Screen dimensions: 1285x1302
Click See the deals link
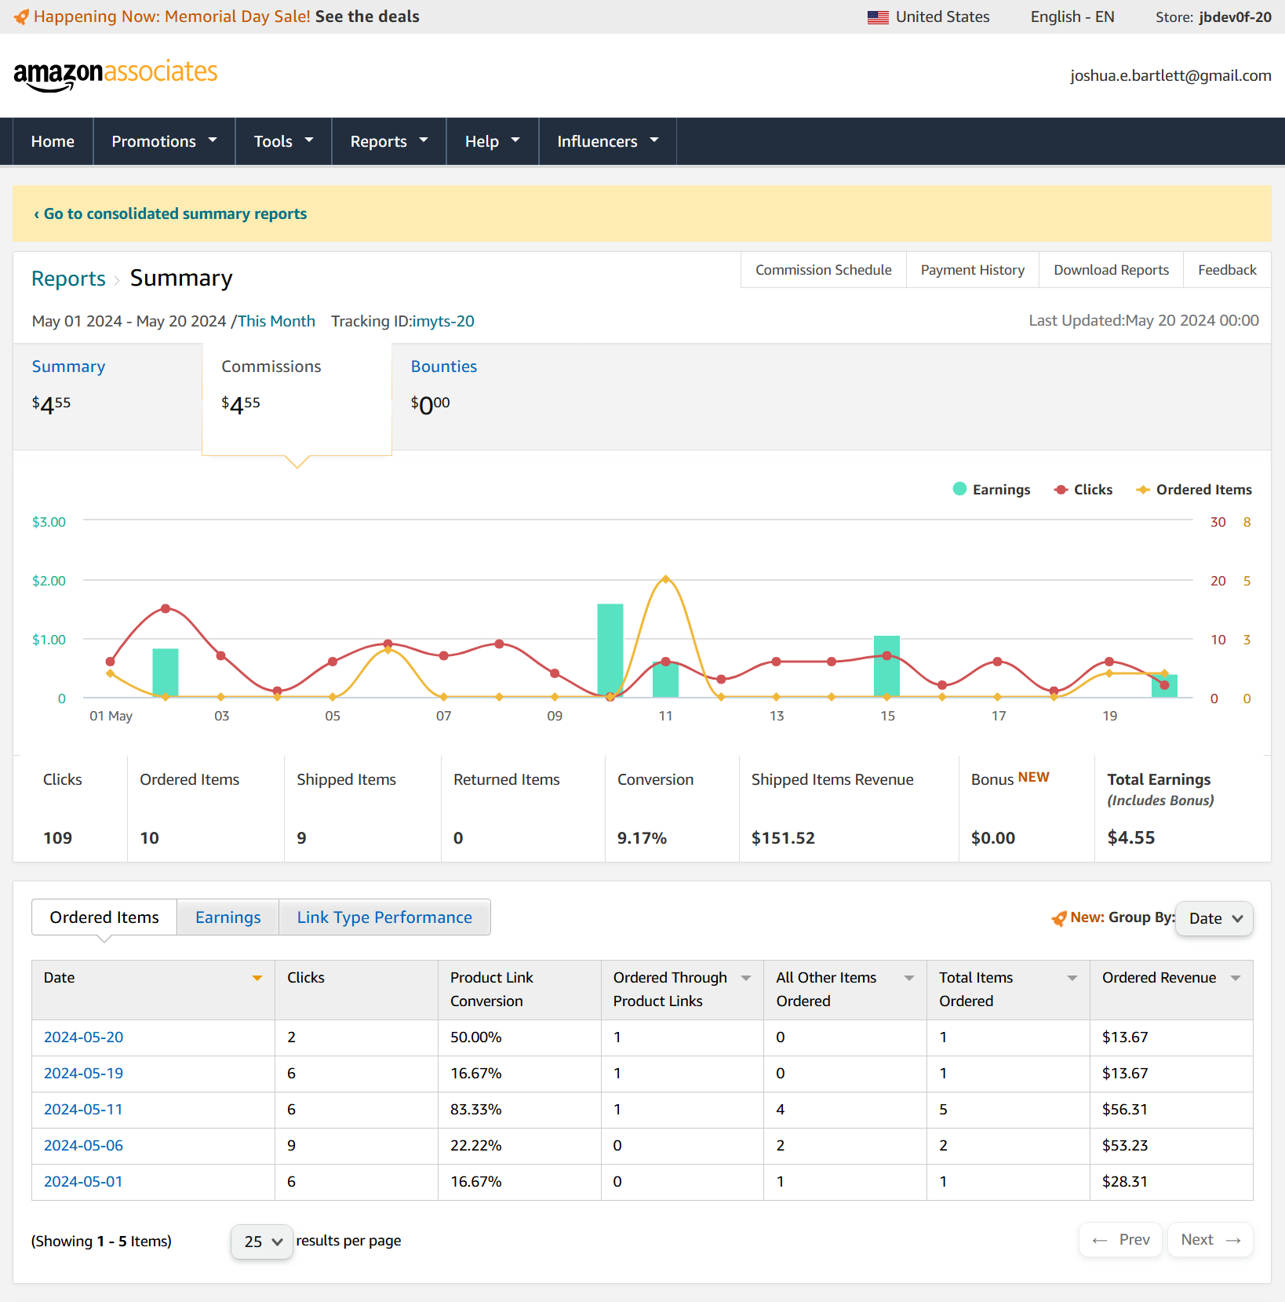pyautogui.click(x=367, y=16)
